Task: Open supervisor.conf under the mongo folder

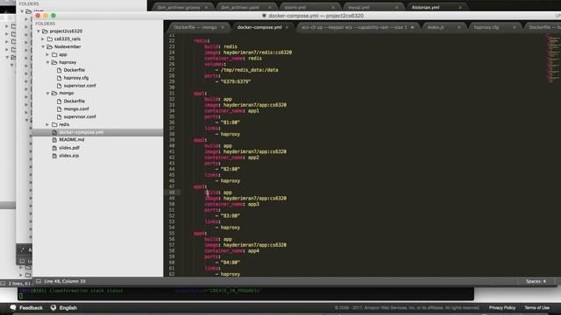Action: [80, 116]
